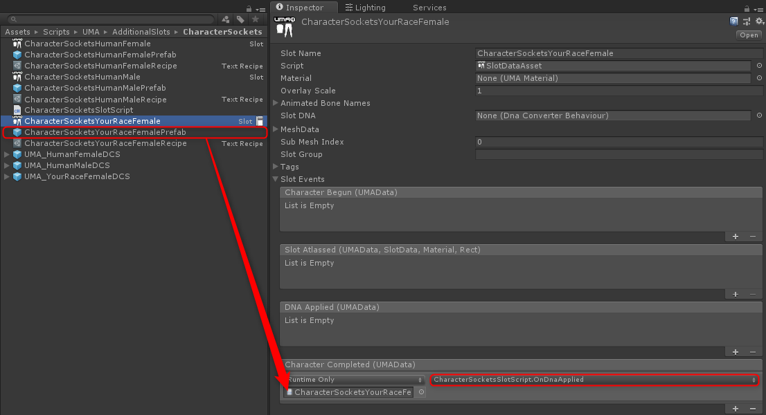
Task: Click the Open button in Inspector
Action: tap(749, 35)
